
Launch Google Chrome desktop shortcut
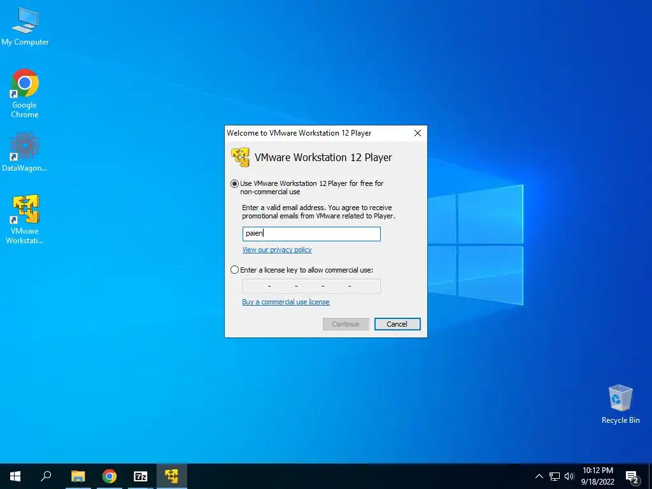(x=25, y=94)
